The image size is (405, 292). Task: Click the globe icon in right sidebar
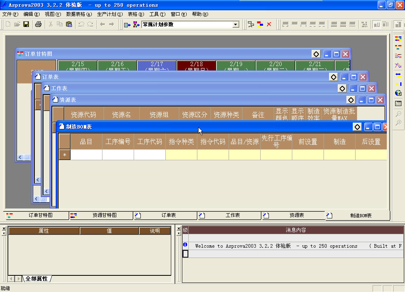point(398,93)
